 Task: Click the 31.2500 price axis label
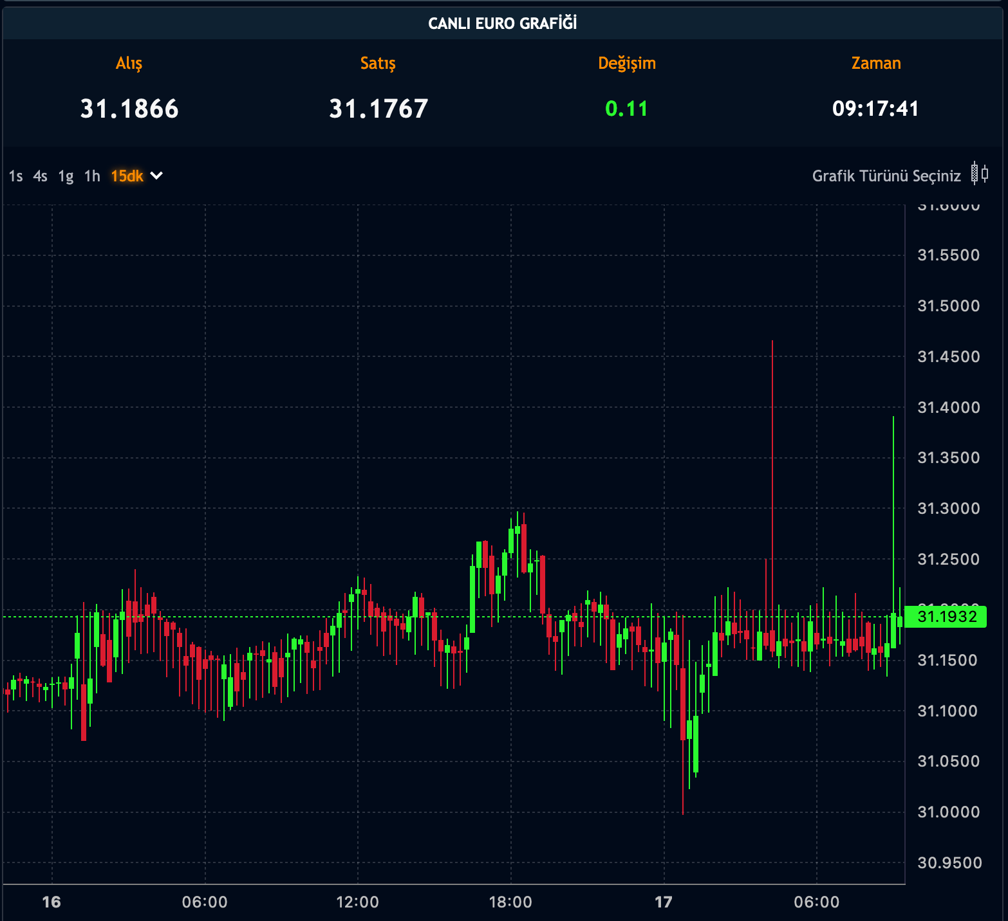949,559
